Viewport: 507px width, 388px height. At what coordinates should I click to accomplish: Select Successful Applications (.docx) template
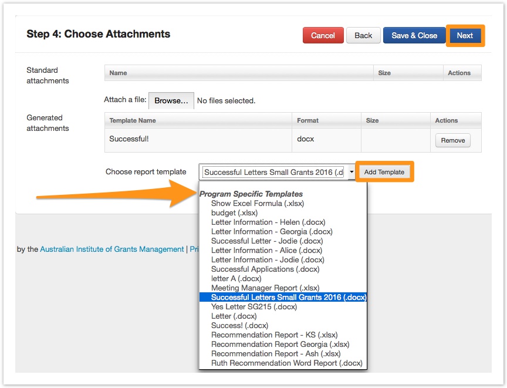click(x=265, y=269)
